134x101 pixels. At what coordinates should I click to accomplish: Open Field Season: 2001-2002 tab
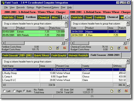pos(17,55)
